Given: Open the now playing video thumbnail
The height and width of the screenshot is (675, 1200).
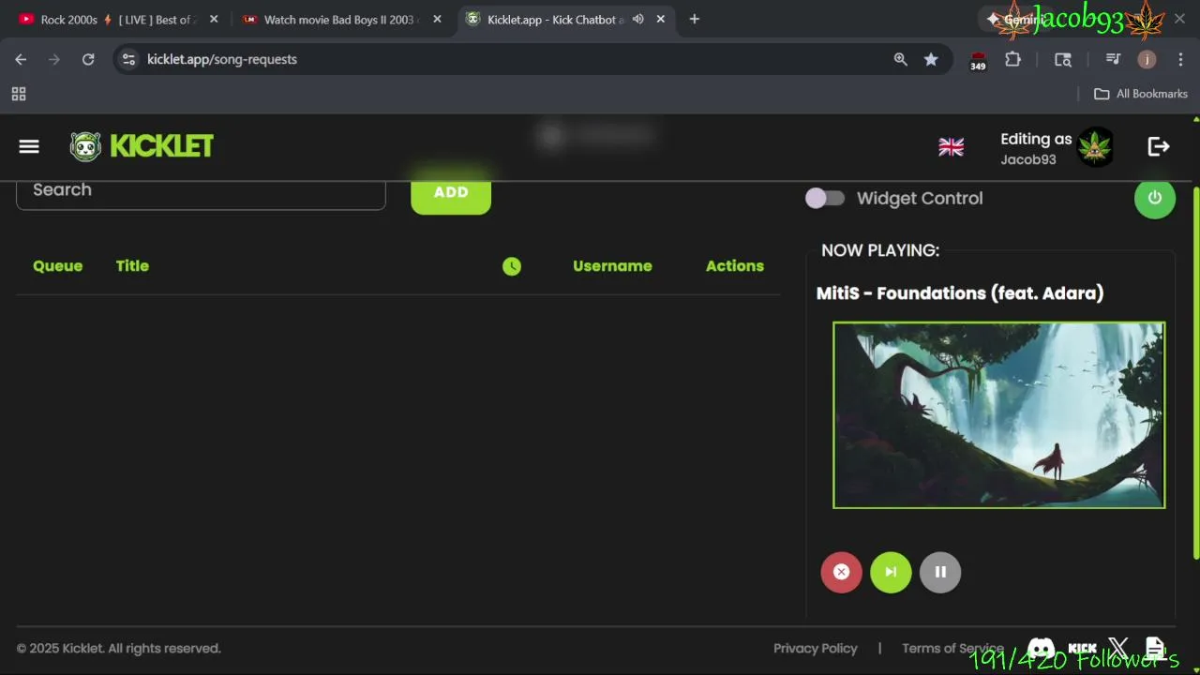Looking at the screenshot, I should coord(999,415).
